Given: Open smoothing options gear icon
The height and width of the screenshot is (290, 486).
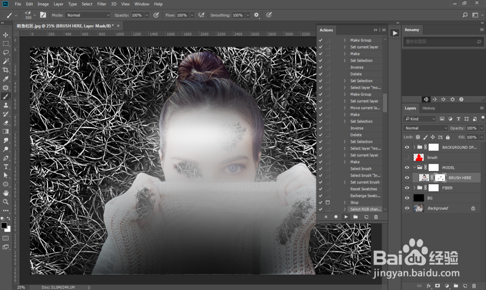Looking at the screenshot, I should [x=256, y=15].
